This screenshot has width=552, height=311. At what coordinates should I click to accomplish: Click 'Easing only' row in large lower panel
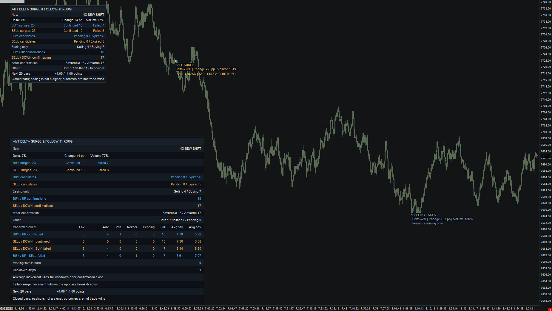point(107,191)
